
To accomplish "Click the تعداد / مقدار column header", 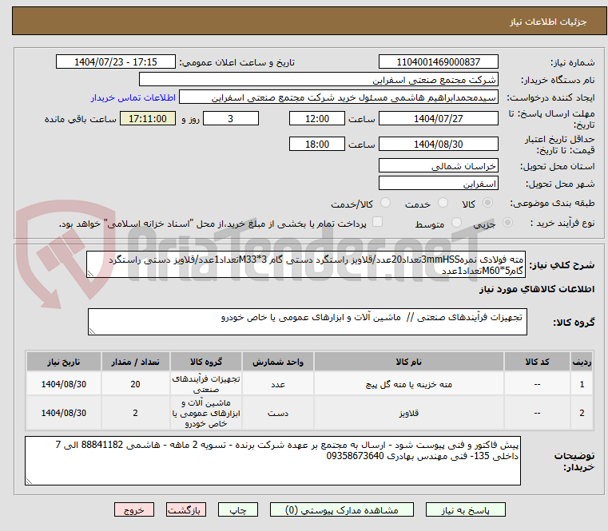I will (135, 362).
